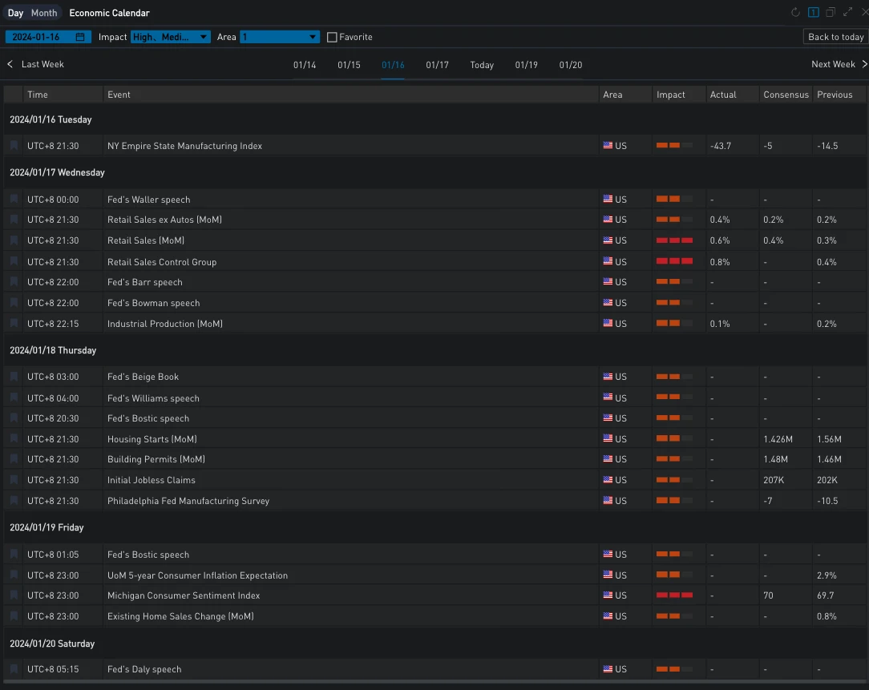Go to Next Week
The height and width of the screenshot is (690, 869).
pyautogui.click(x=839, y=64)
